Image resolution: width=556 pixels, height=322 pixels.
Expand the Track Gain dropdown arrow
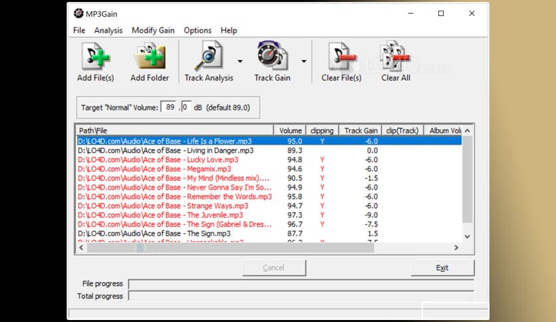pyautogui.click(x=304, y=61)
